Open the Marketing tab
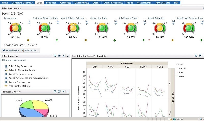204x121 pixels. (65, 3)
